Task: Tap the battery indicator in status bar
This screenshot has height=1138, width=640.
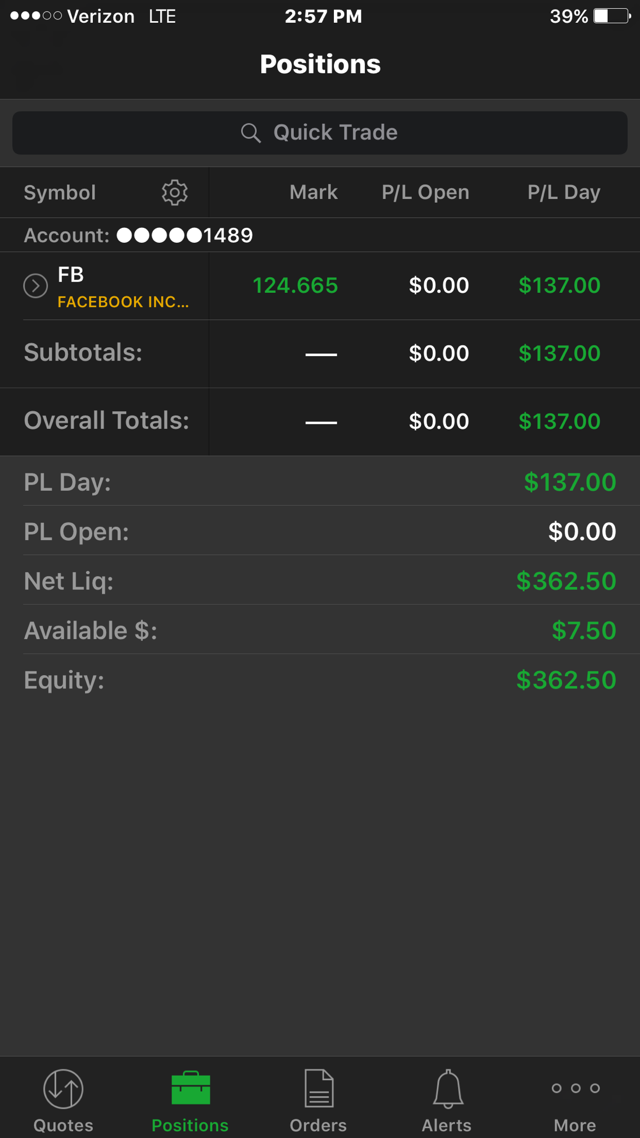Action: click(612, 16)
